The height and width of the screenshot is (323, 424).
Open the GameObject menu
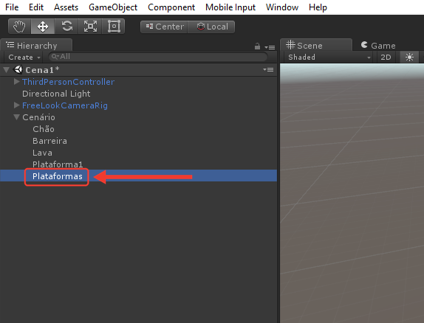(113, 7)
